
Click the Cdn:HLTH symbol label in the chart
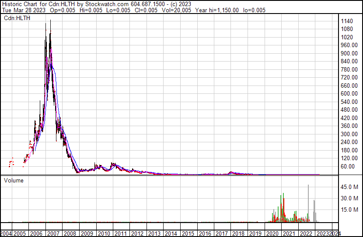(x=17, y=18)
